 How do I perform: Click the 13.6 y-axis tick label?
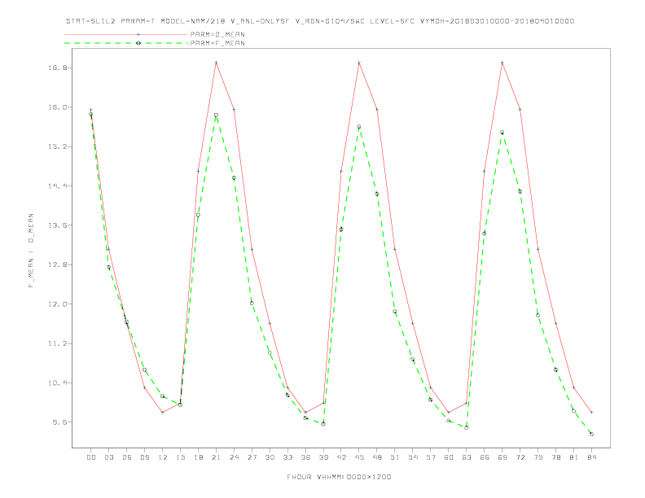(x=57, y=225)
